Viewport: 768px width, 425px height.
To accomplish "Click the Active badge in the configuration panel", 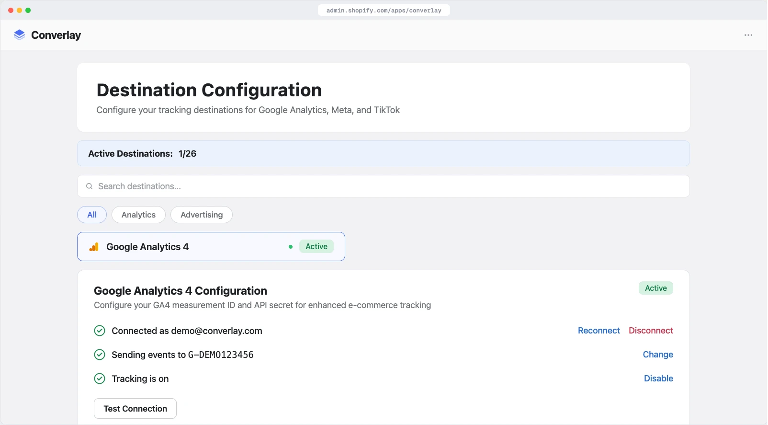I will pos(656,288).
